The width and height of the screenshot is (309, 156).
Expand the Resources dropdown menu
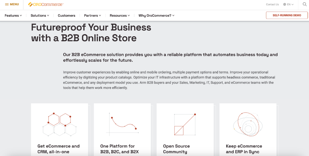120,15
